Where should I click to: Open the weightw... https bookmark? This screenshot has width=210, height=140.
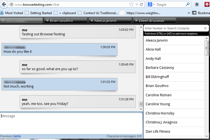(x=140, y=13)
